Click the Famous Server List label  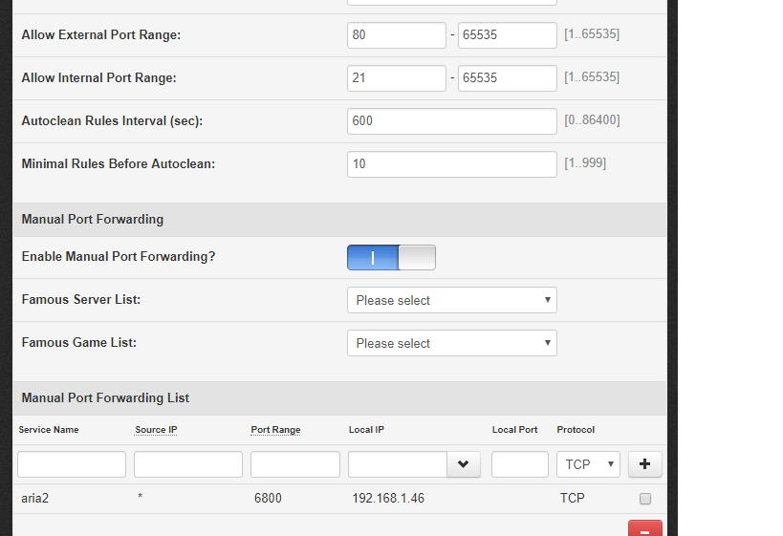click(x=81, y=299)
